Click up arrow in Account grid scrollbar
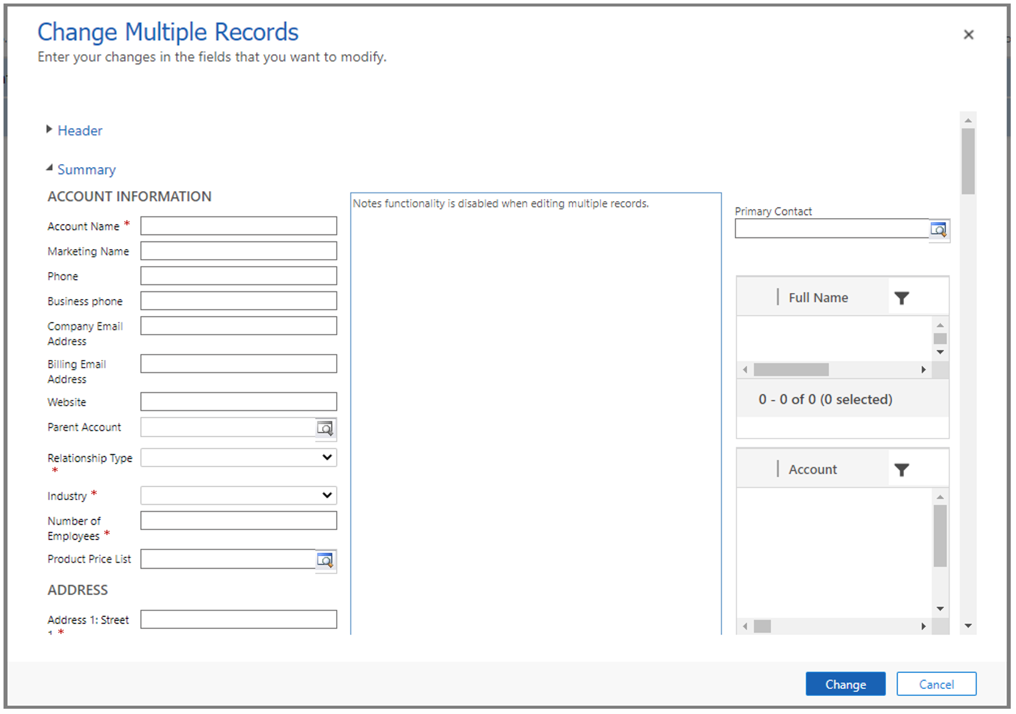The height and width of the screenshot is (714, 1016). [x=940, y=497]
